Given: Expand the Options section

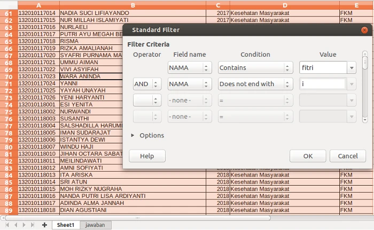Looking at the screenshot, I should [x=133, y=135].
